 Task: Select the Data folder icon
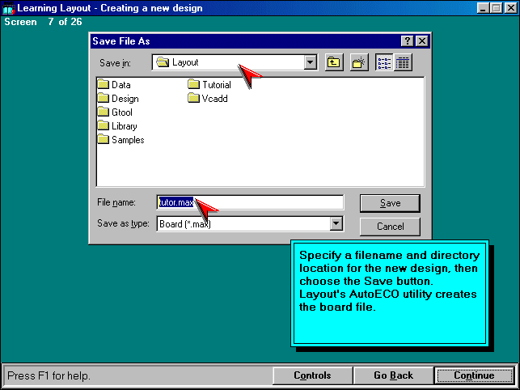tap(104, 85)
